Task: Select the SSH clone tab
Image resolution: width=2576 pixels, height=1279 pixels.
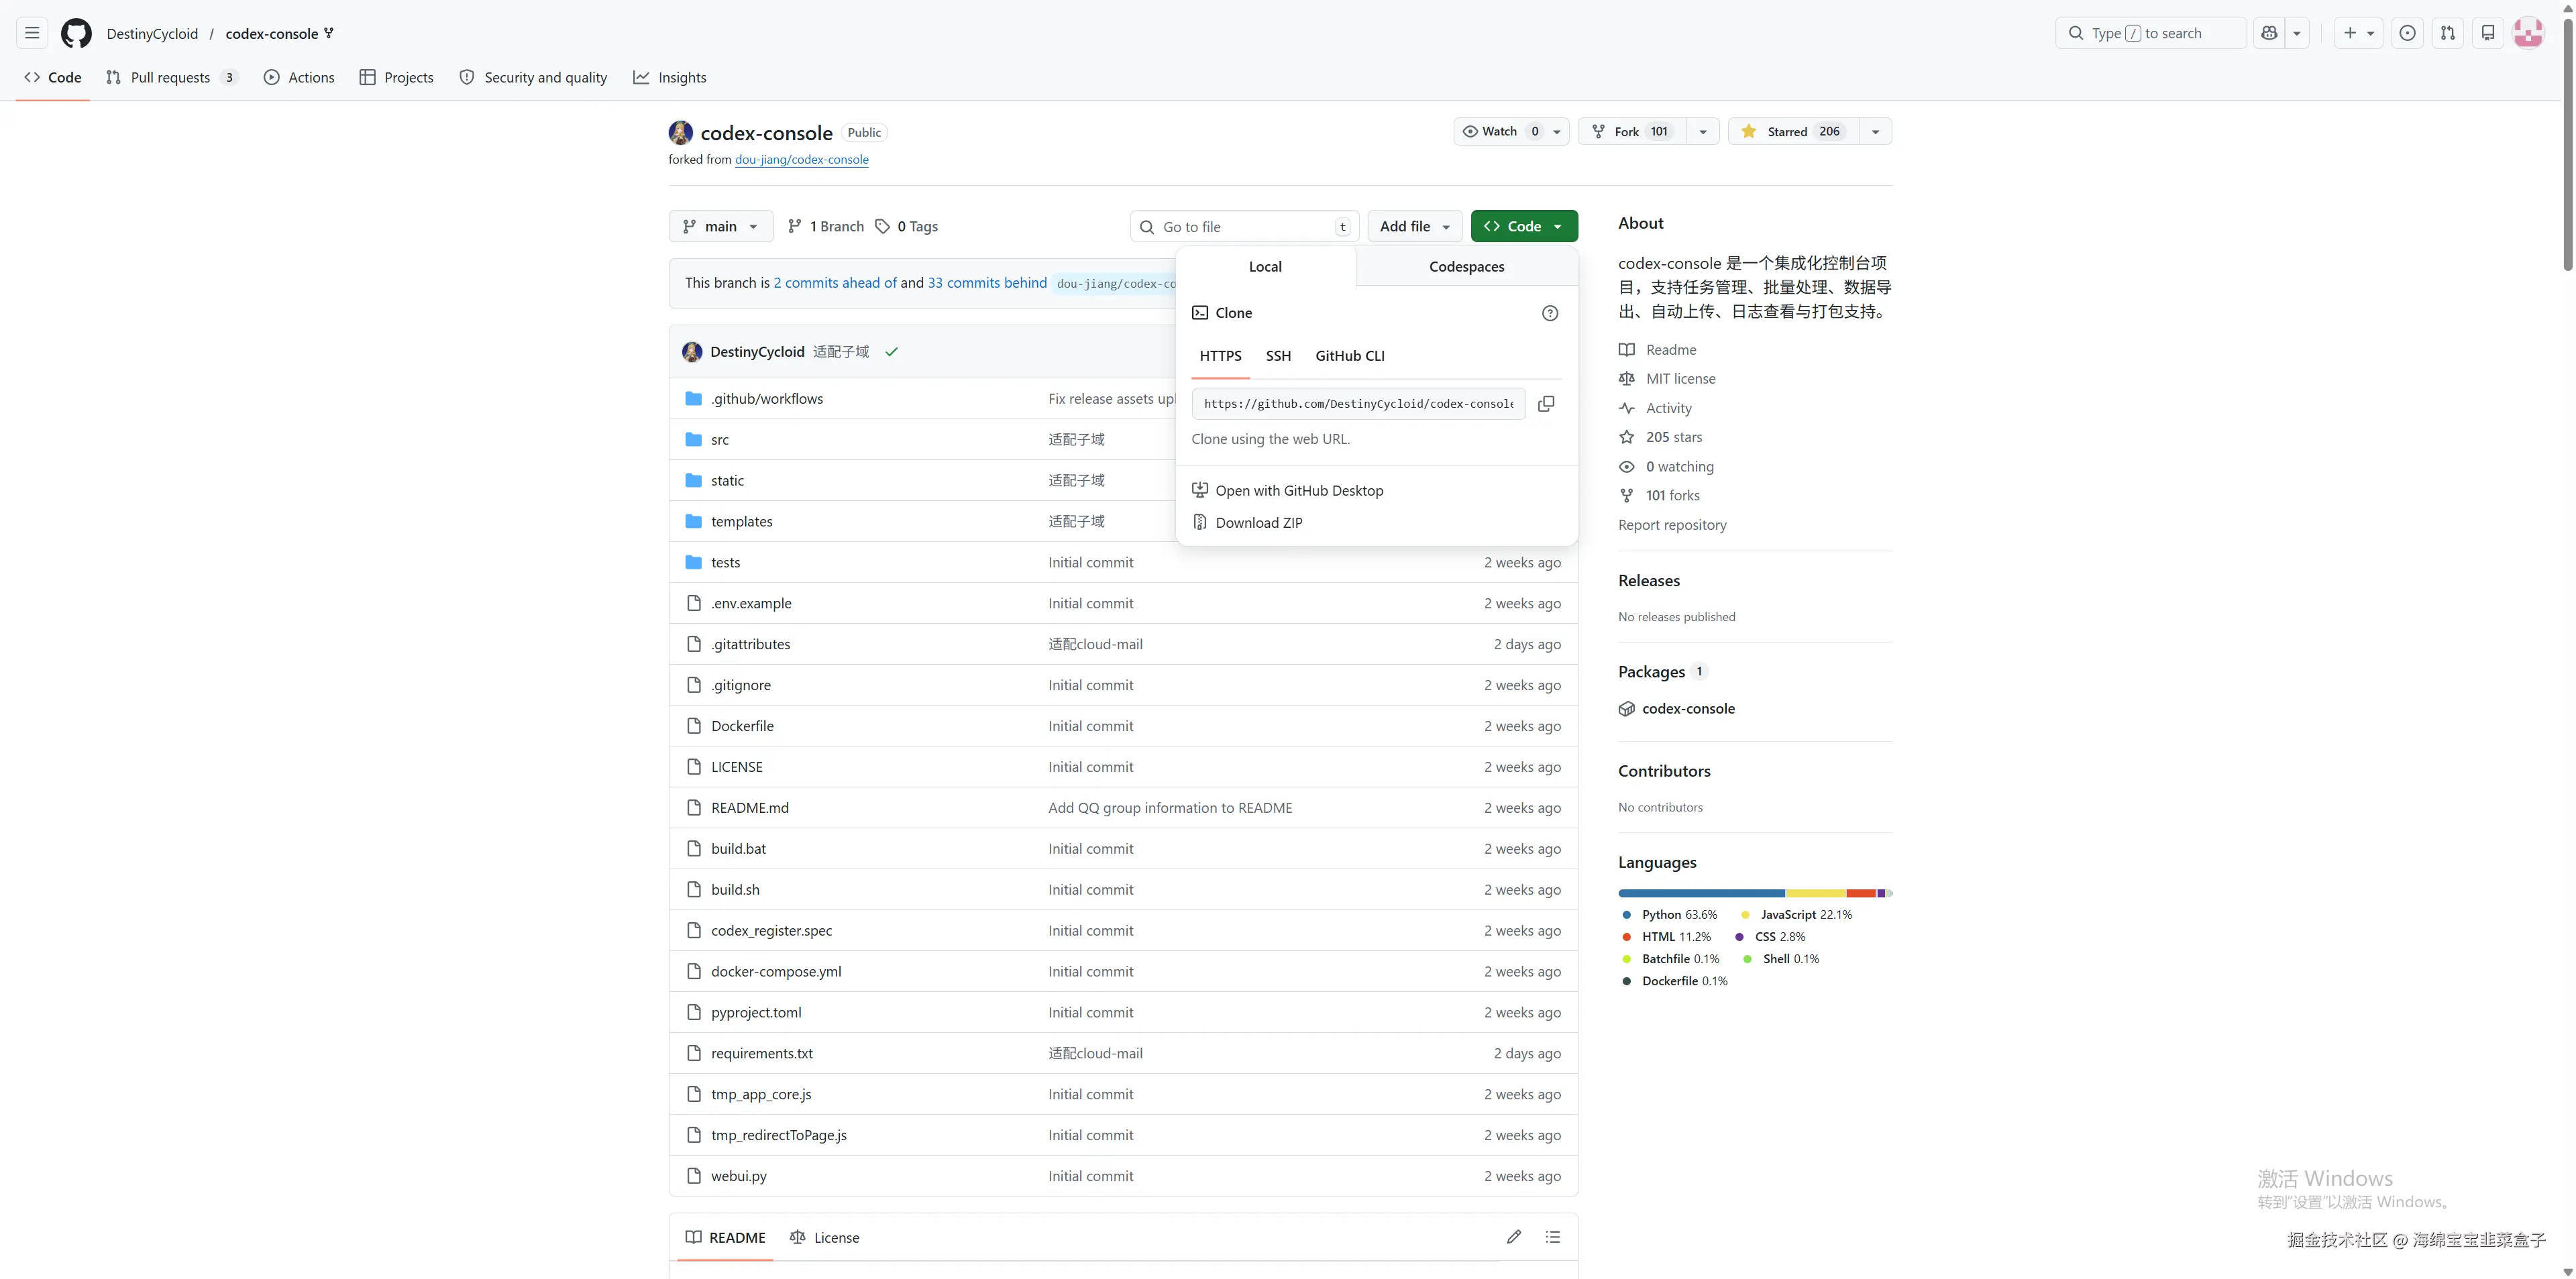Action: click(x=1278, y=356)
